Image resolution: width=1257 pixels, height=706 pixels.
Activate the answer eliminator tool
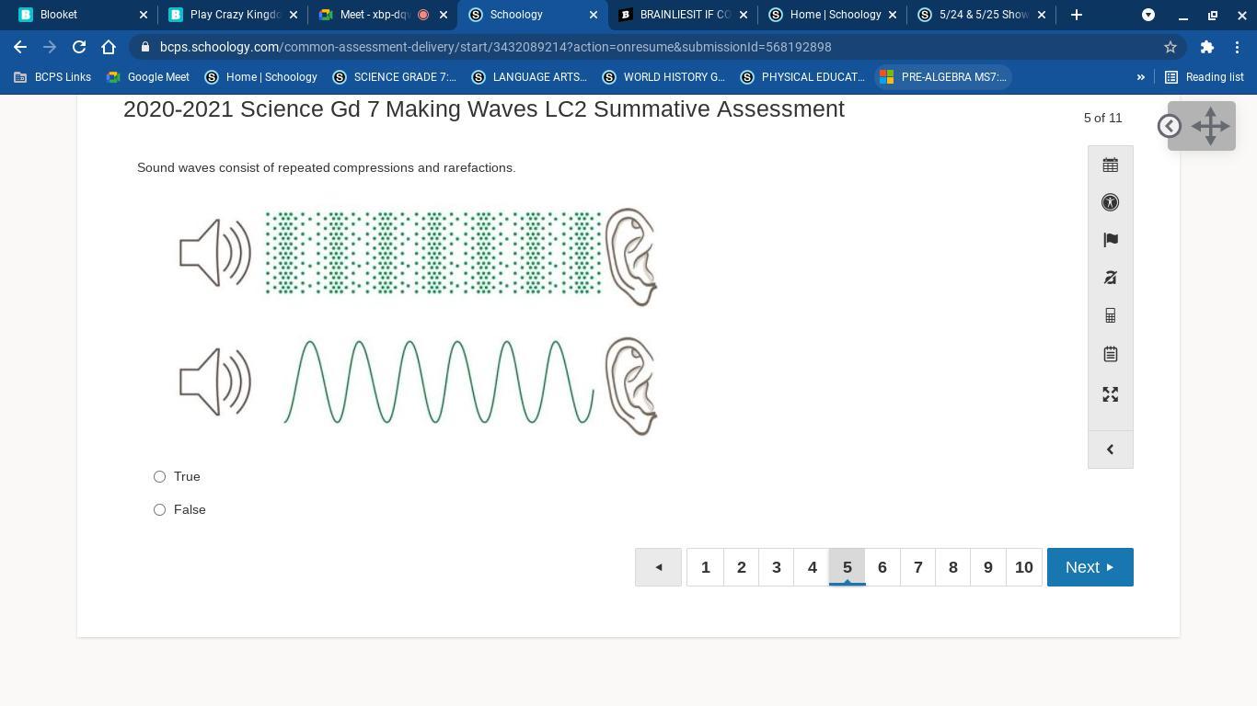(1110, 278)
